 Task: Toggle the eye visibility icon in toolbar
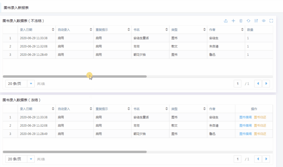(x=264, y=21)
